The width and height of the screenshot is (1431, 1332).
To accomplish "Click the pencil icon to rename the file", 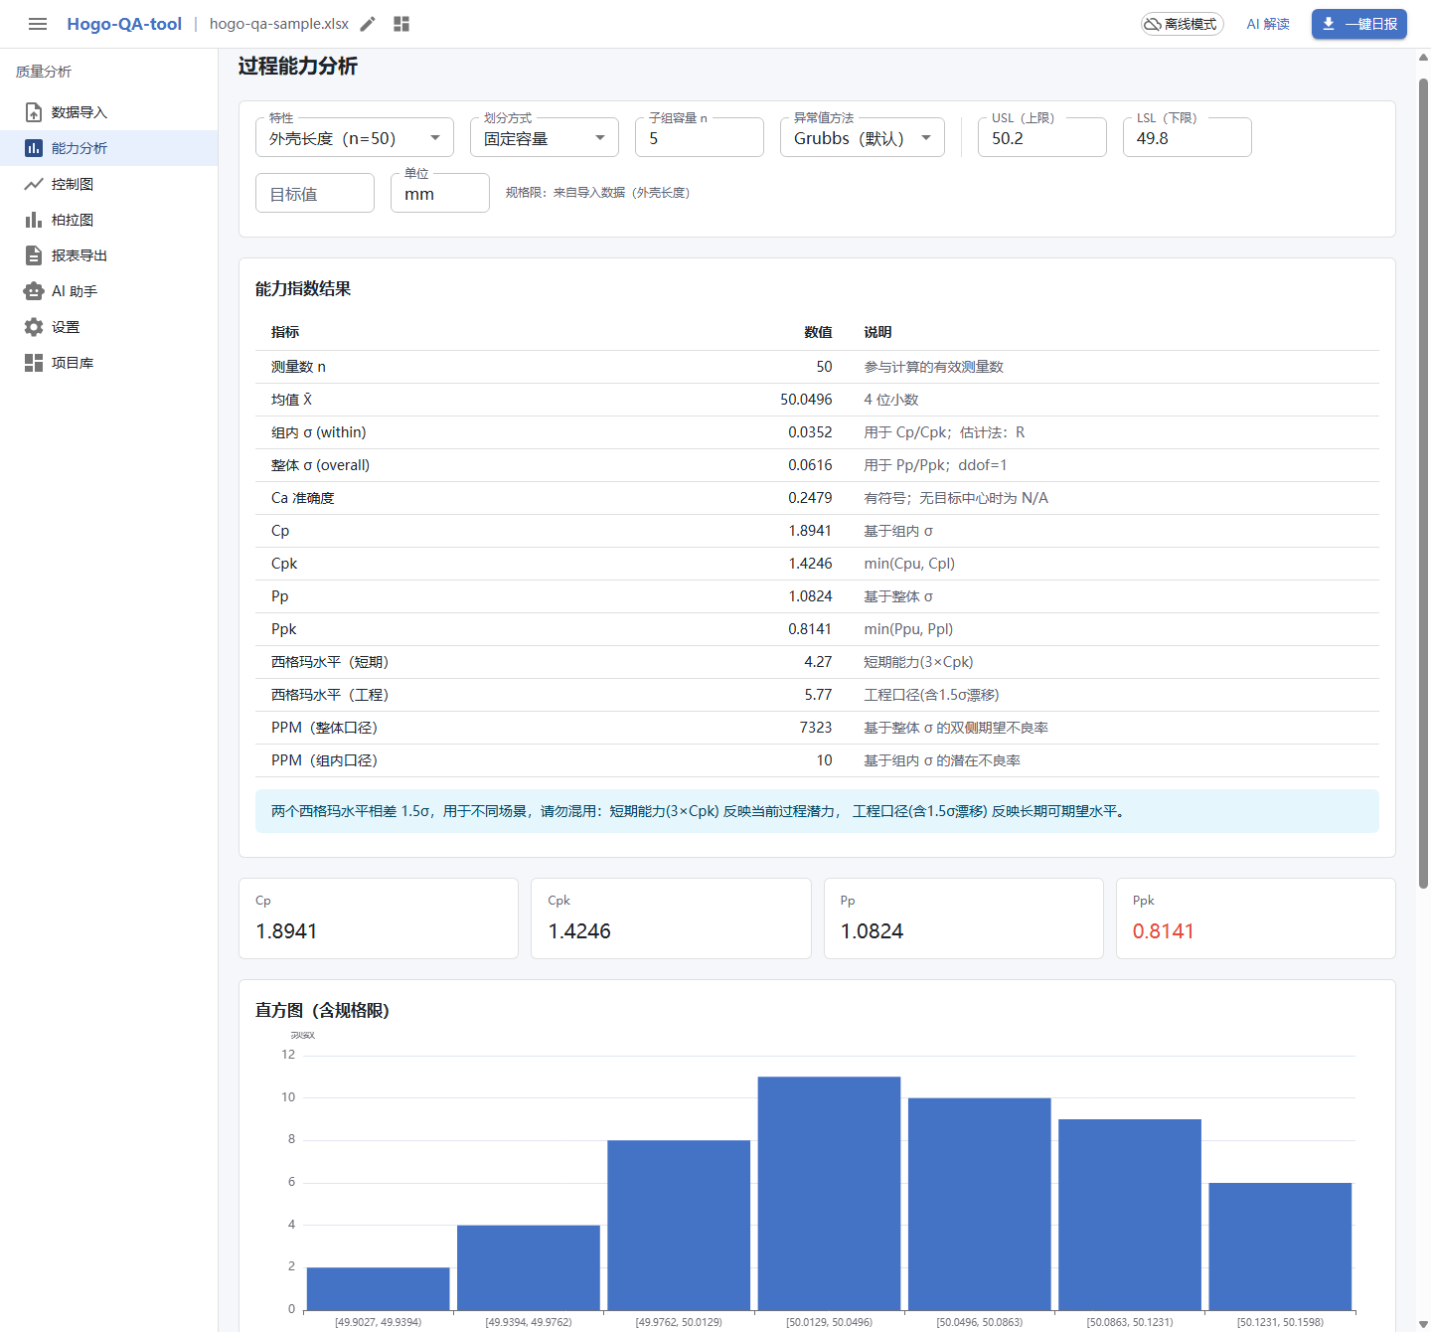I will [368, 24].
